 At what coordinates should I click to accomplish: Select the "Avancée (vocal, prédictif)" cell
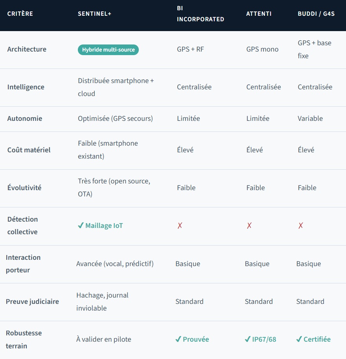pos(115,264)
